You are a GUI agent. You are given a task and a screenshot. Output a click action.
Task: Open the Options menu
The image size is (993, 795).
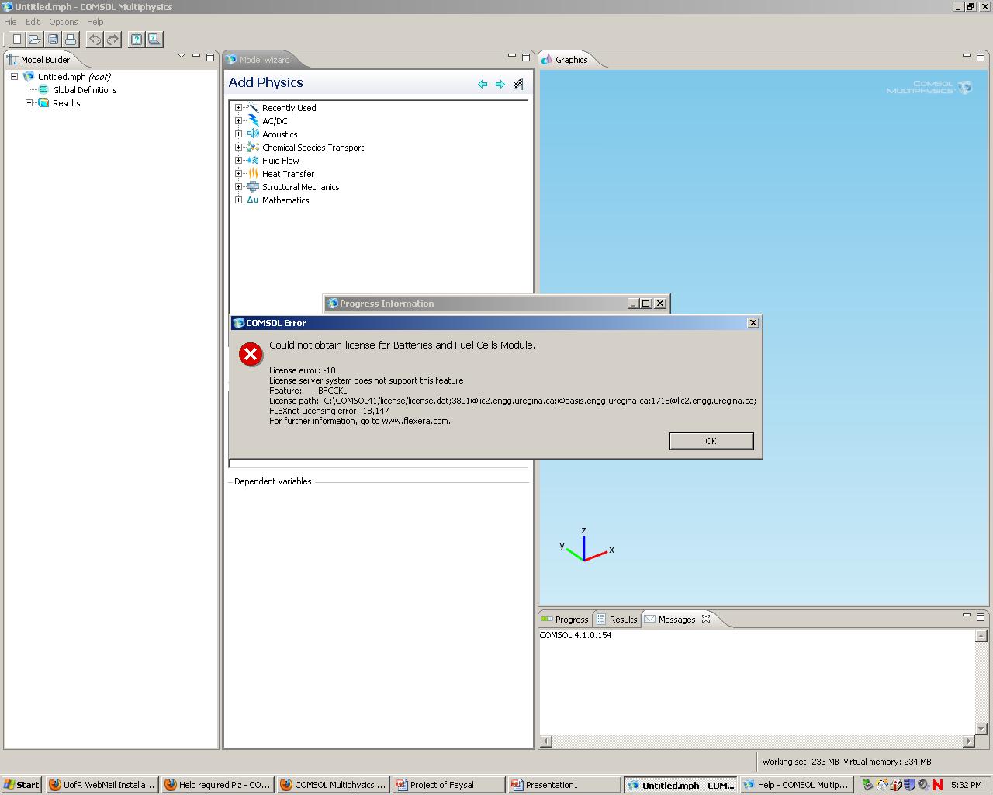coord(63,22)
